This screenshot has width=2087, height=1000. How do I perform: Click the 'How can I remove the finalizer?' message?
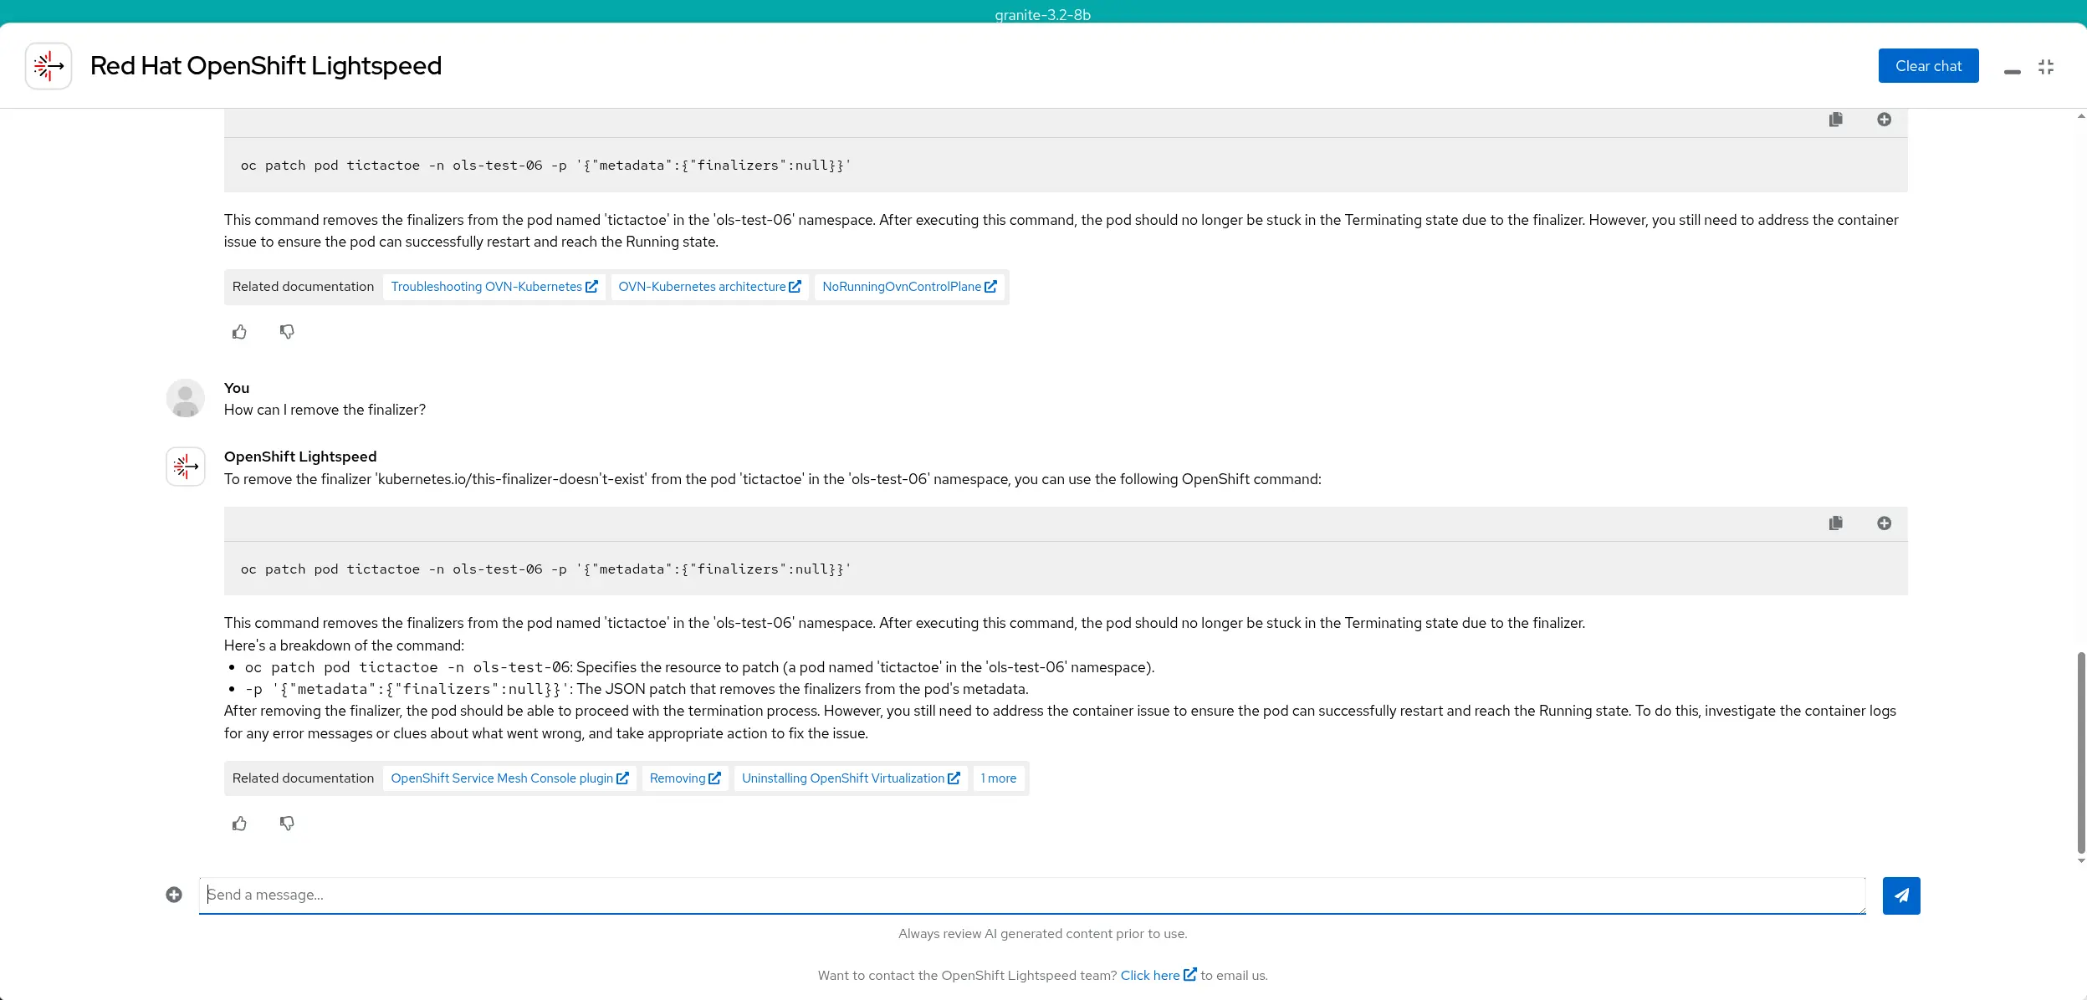tap(325, 410)
